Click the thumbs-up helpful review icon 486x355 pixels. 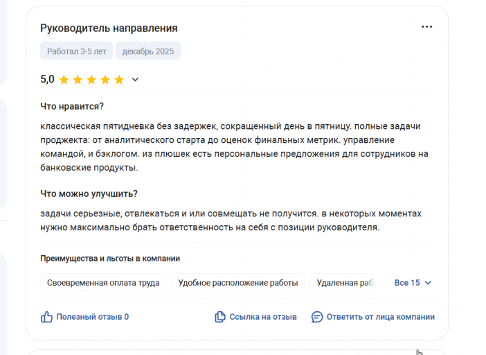(47, 317)
